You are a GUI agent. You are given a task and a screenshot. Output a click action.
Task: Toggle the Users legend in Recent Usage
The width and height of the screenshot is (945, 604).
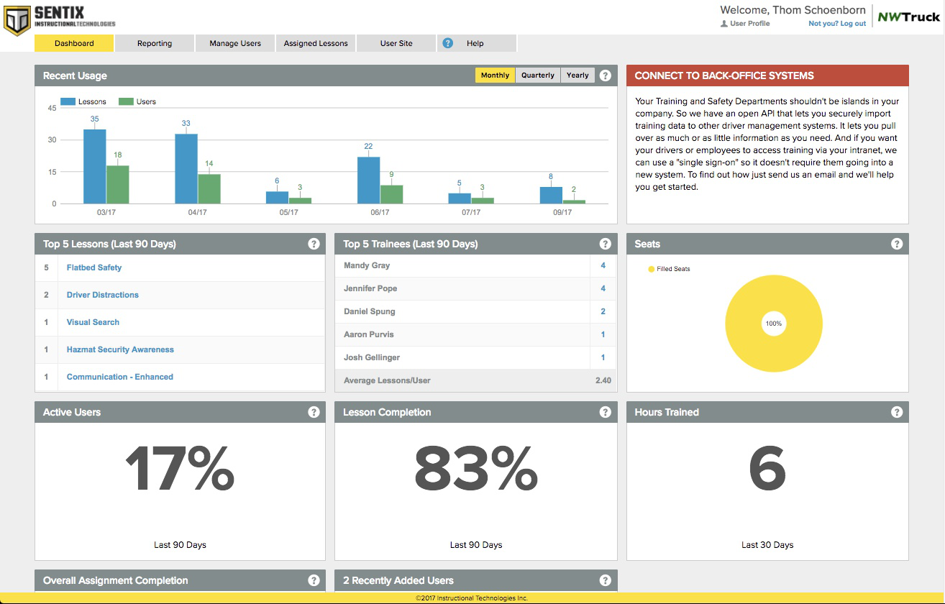(x=137, y=101)
